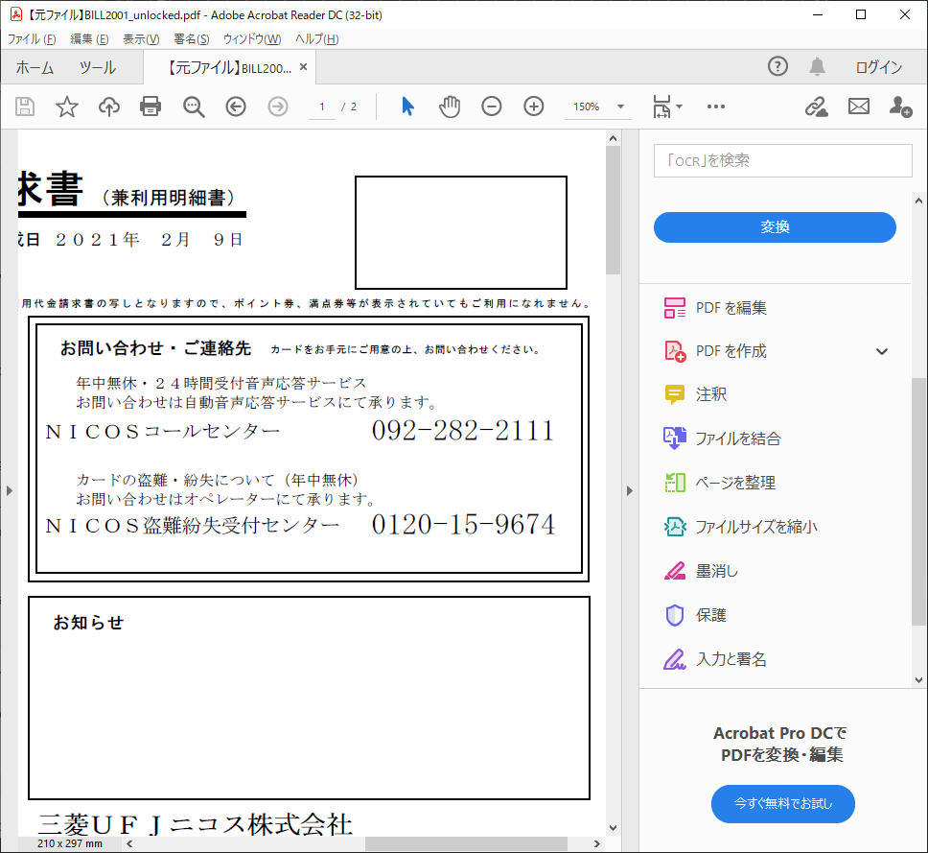Click the 今すぐ無料でお試し button

783,804
